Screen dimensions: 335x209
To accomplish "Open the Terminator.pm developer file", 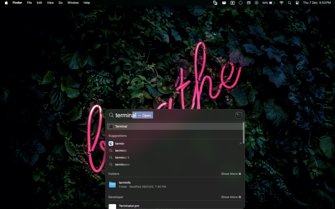I will 175,206.
